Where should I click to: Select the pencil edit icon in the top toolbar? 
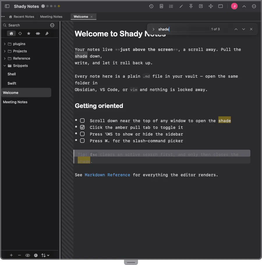click(181, 6)
